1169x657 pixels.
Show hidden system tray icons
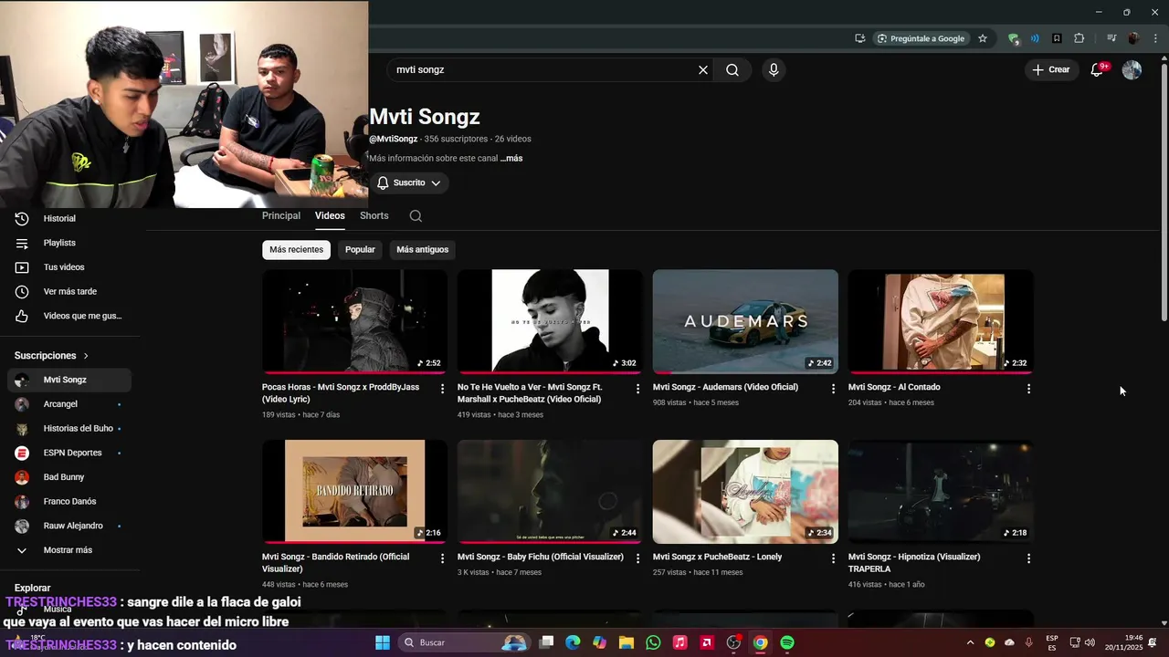pyautogui.click(x=970, y=642)
